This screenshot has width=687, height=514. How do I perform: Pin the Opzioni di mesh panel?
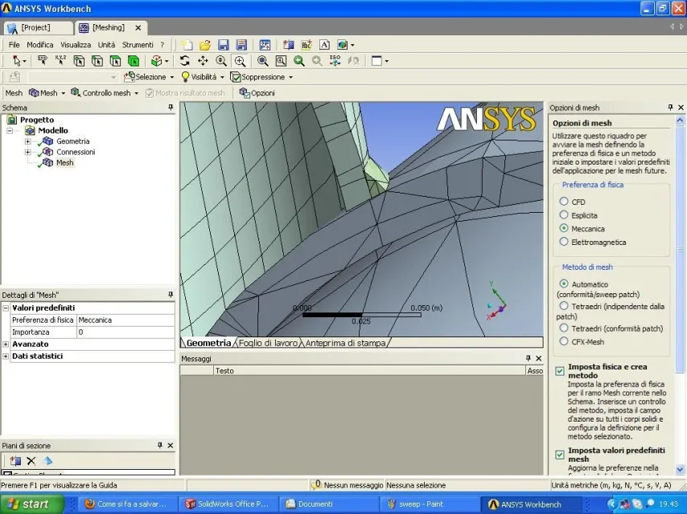click(x=670, y=107)
